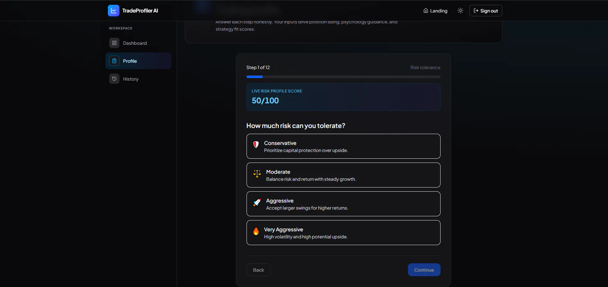Click the Sign out button
This screenshot has height=287, width=608.
(x=486, y=11)
